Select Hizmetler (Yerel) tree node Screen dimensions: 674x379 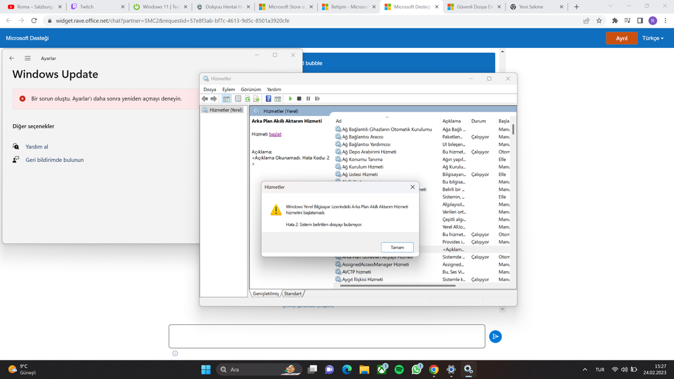pos(223,110)
